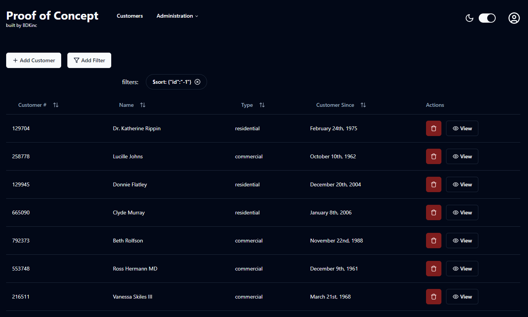This screenshot has width=528, height=317.
Task: Click trash icon for Beth Rolfson
Action: coord(433,241)
